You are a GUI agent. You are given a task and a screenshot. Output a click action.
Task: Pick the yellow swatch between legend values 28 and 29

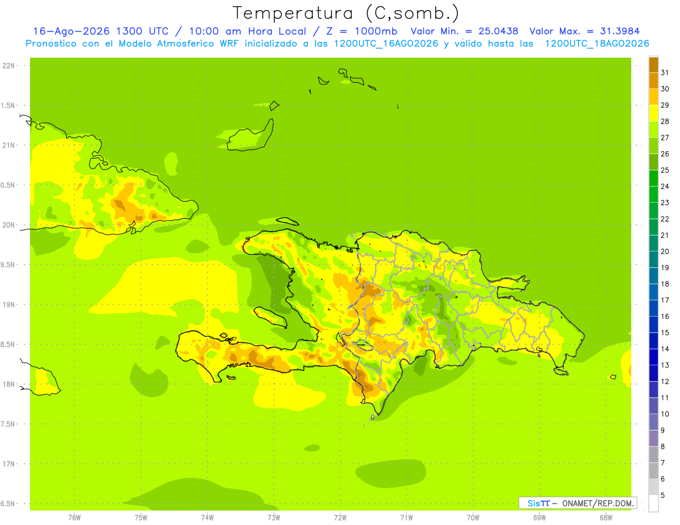tap(653, 113)
